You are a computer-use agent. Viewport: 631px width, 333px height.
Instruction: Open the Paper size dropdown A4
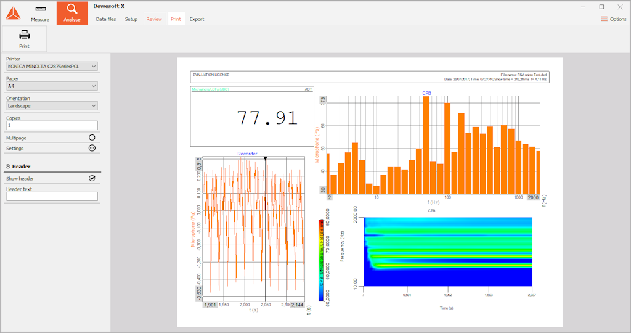(52, 86)
